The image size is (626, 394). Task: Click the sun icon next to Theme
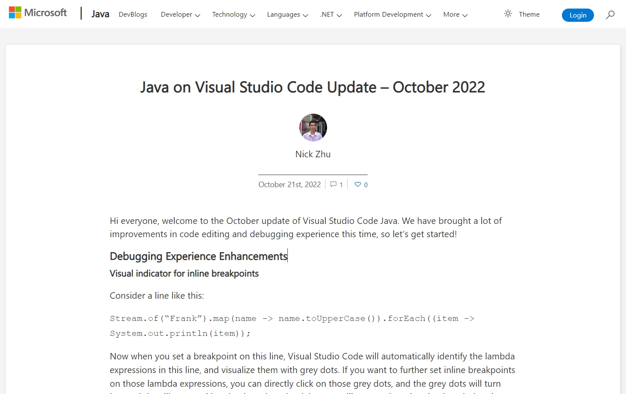tap(508, 14)
